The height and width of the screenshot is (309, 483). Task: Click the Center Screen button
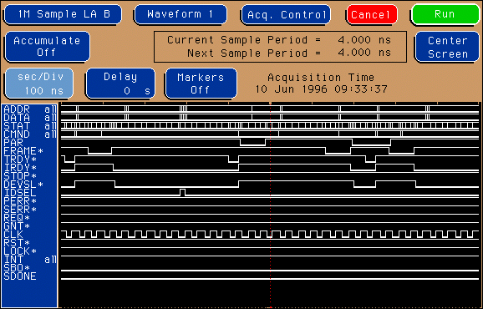(x=447, y=47)
